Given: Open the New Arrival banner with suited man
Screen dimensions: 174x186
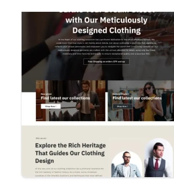Looking at the screenshot, I should (x=71, y=101).
